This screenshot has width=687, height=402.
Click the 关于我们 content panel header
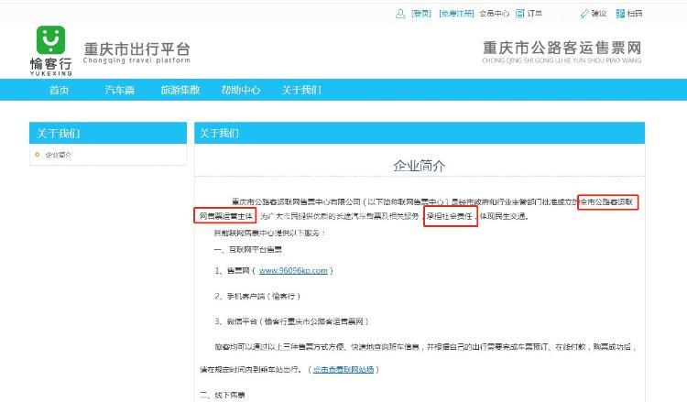(420, 133)
